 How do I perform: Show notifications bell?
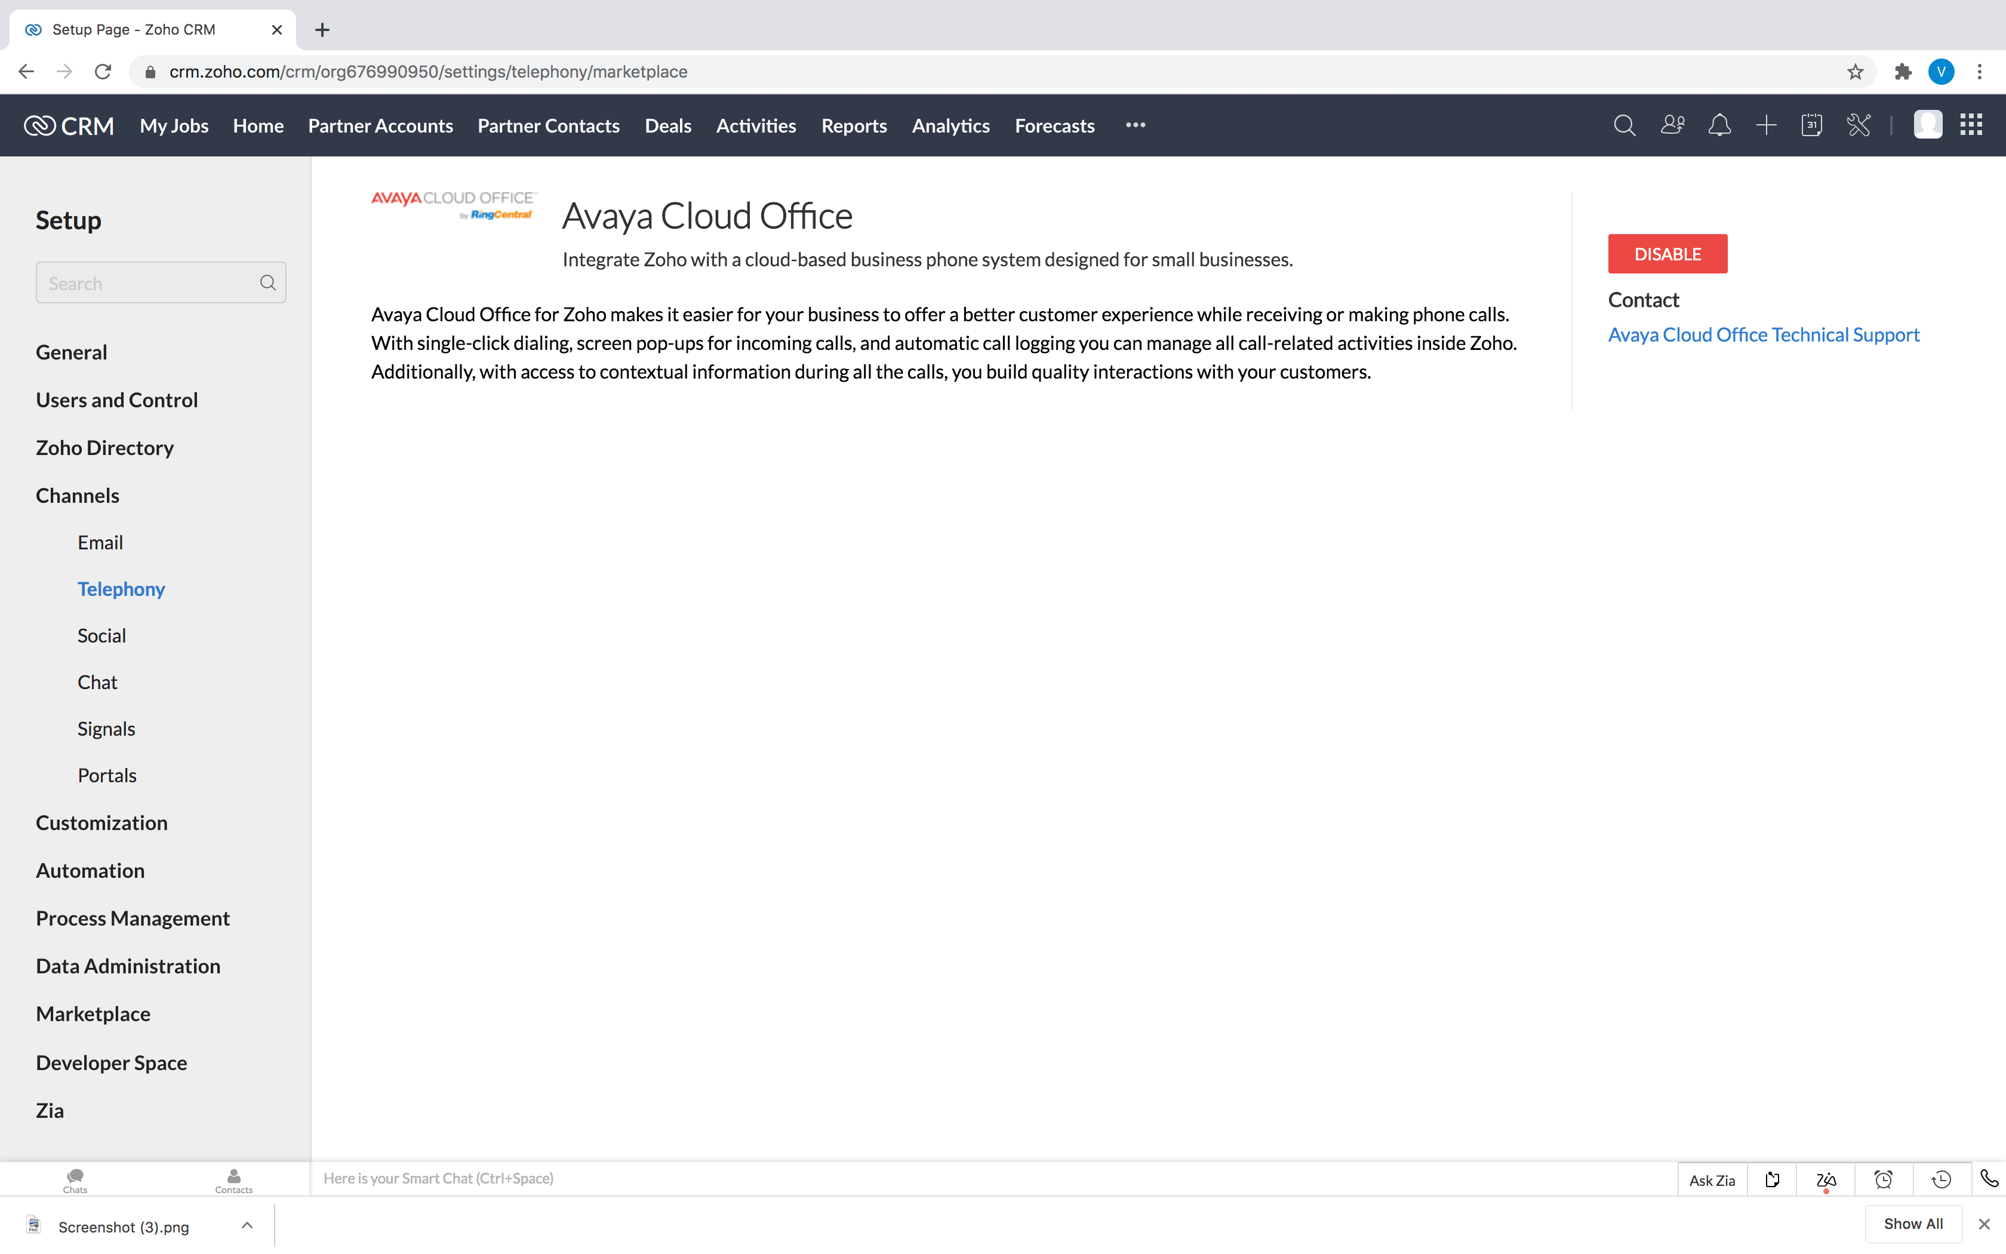pyautogui.click(x=1719, y=125)
